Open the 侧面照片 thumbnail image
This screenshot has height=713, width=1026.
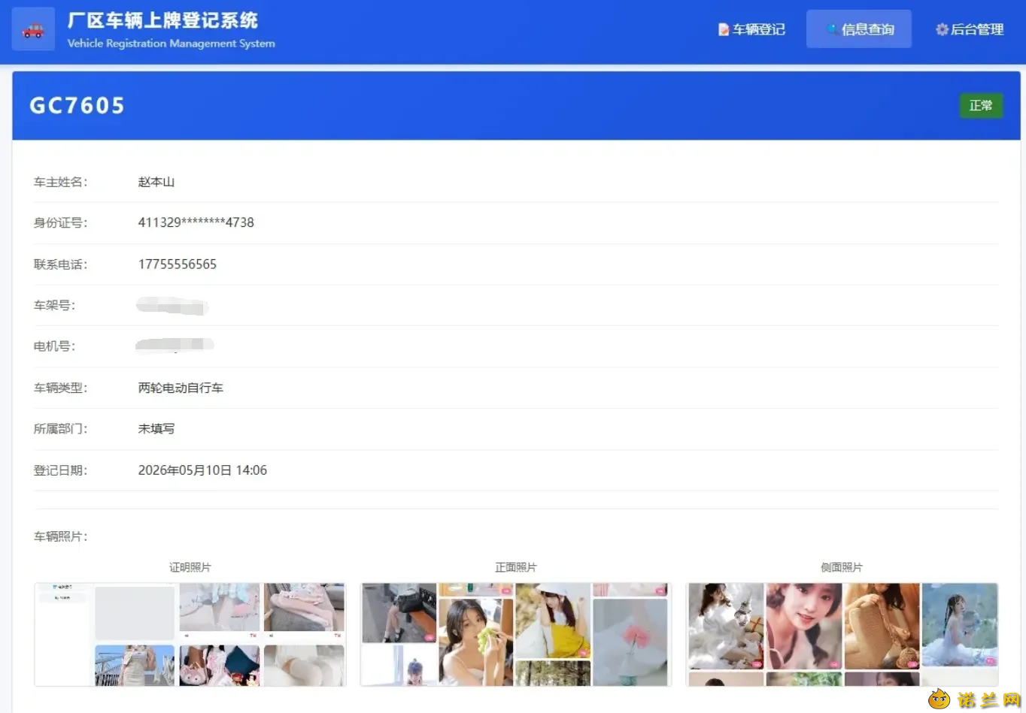pyautogui.click(x=842, y=634)
